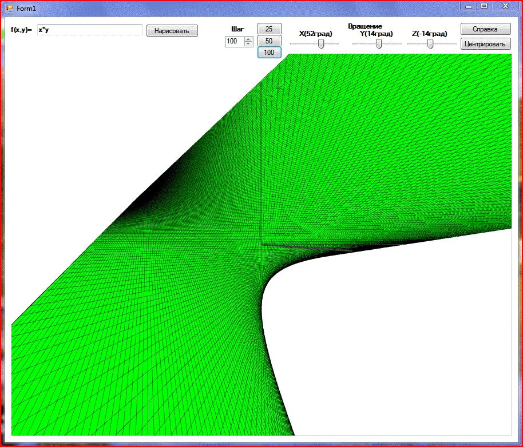Set step with the 50 button
523x447 pixels.
click(269, 41)
